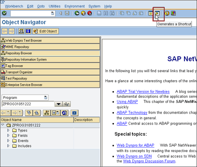This screenshot has height=167, width=197.
Task: Click the Generates a Shortcut icon
Action: tap(157, 13)
